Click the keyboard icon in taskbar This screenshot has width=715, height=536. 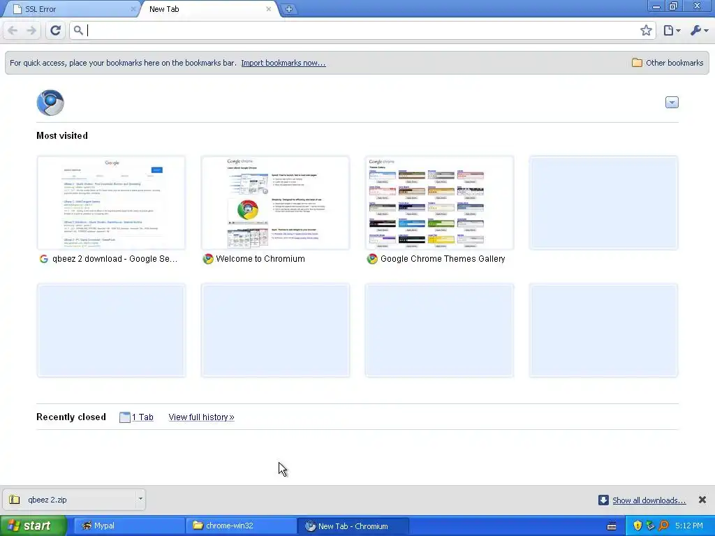612,526
